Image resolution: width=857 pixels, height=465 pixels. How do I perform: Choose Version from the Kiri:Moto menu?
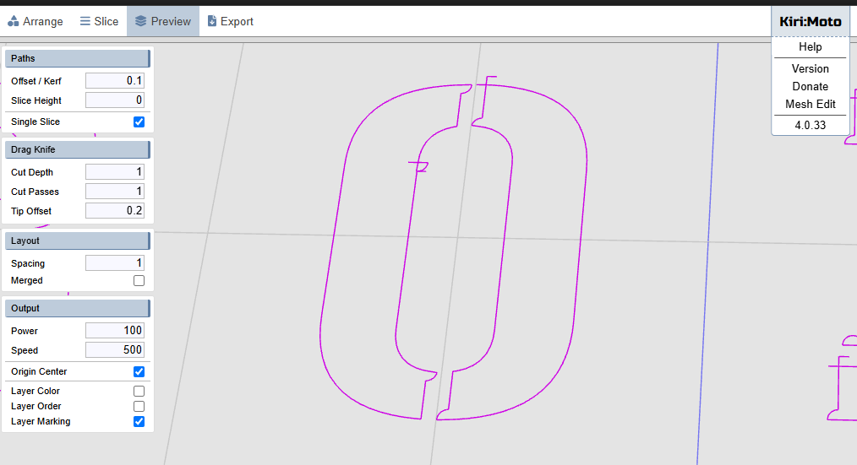810,68
